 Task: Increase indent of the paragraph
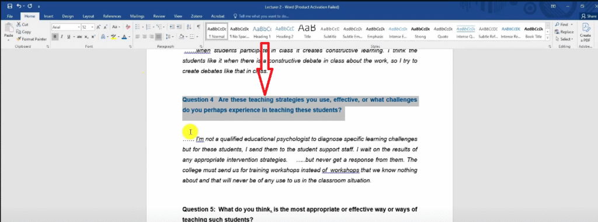pos(179,27)
